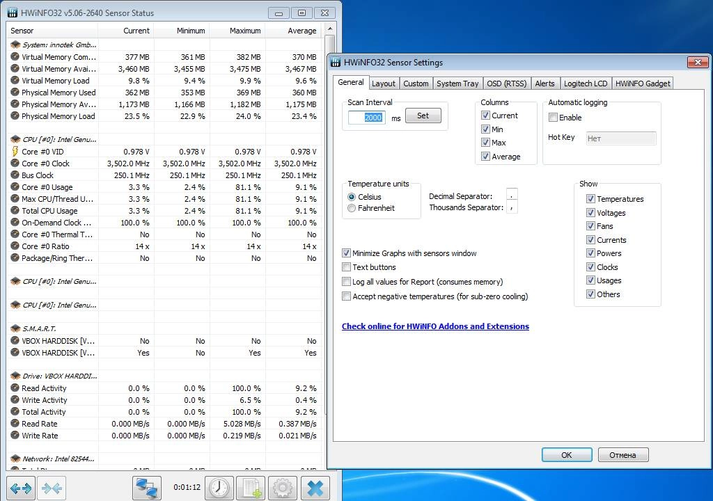Click the Read Rate sensor icon
This screenshot has width=713, height=501.
coord(15,423)
